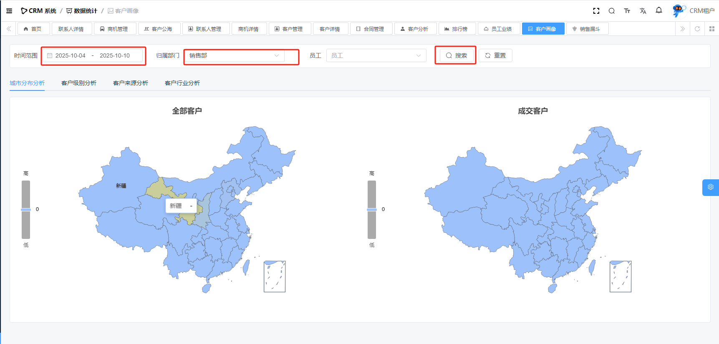Viewport: 719px width, 344px height.
Task: Switch to 客户级别分析 tab
Action: (x=79, y=83)
